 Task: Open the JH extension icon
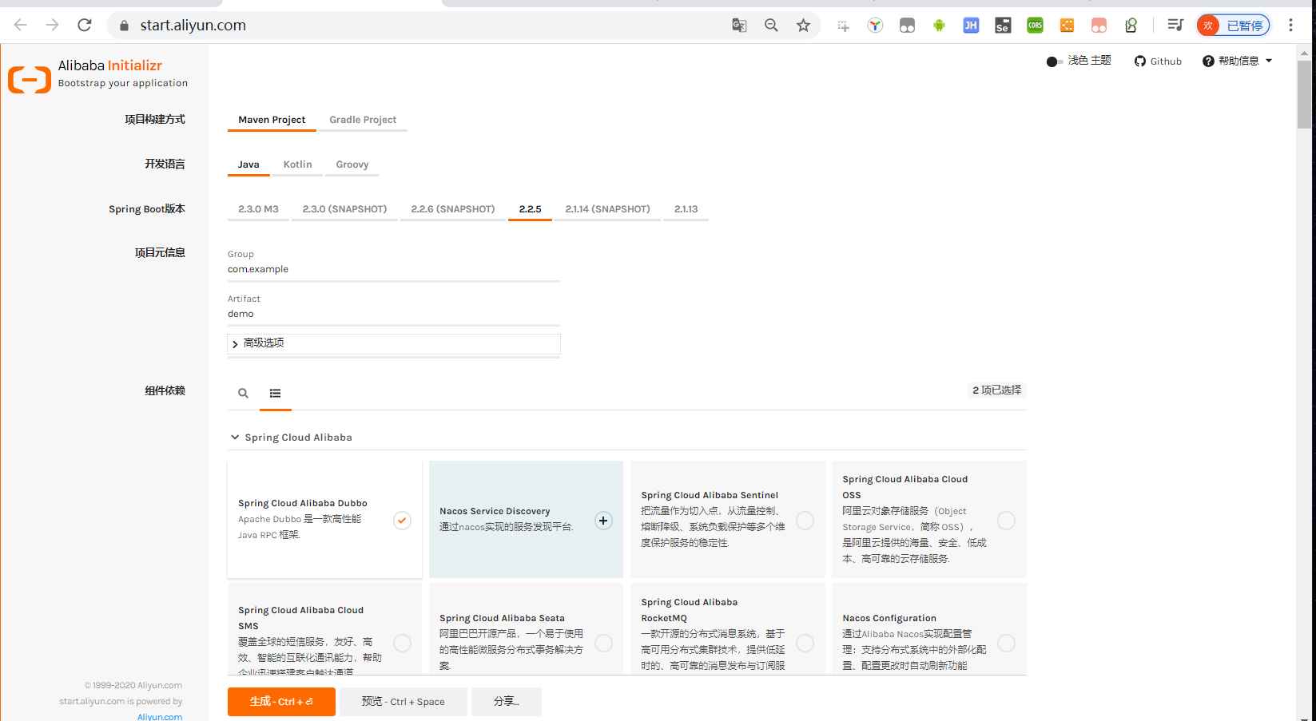coord(971,26)
